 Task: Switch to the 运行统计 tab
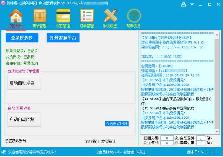93,141
